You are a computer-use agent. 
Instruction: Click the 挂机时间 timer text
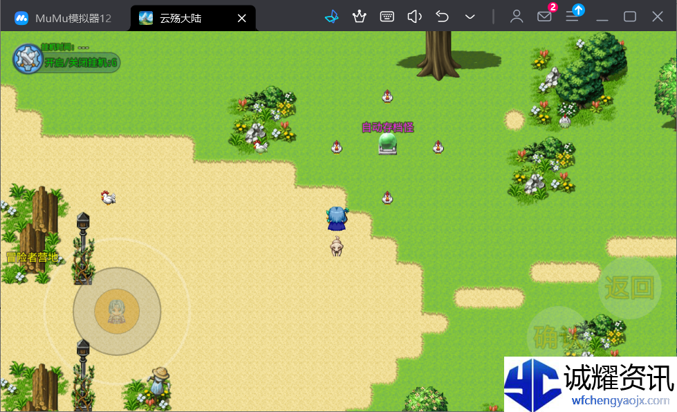(x=65, y=47)
